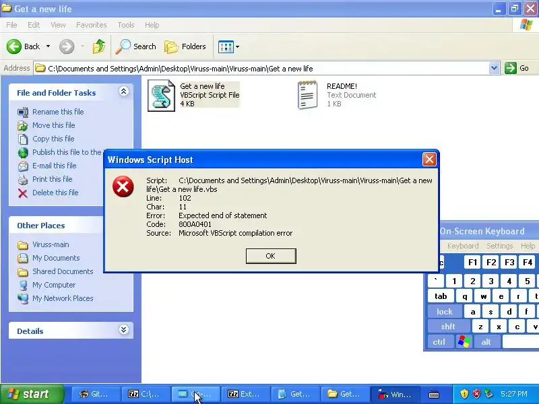Click the keyboard icon in taskbar
Viewport: 539px width, 404px height.
click(x=434, y=395)
